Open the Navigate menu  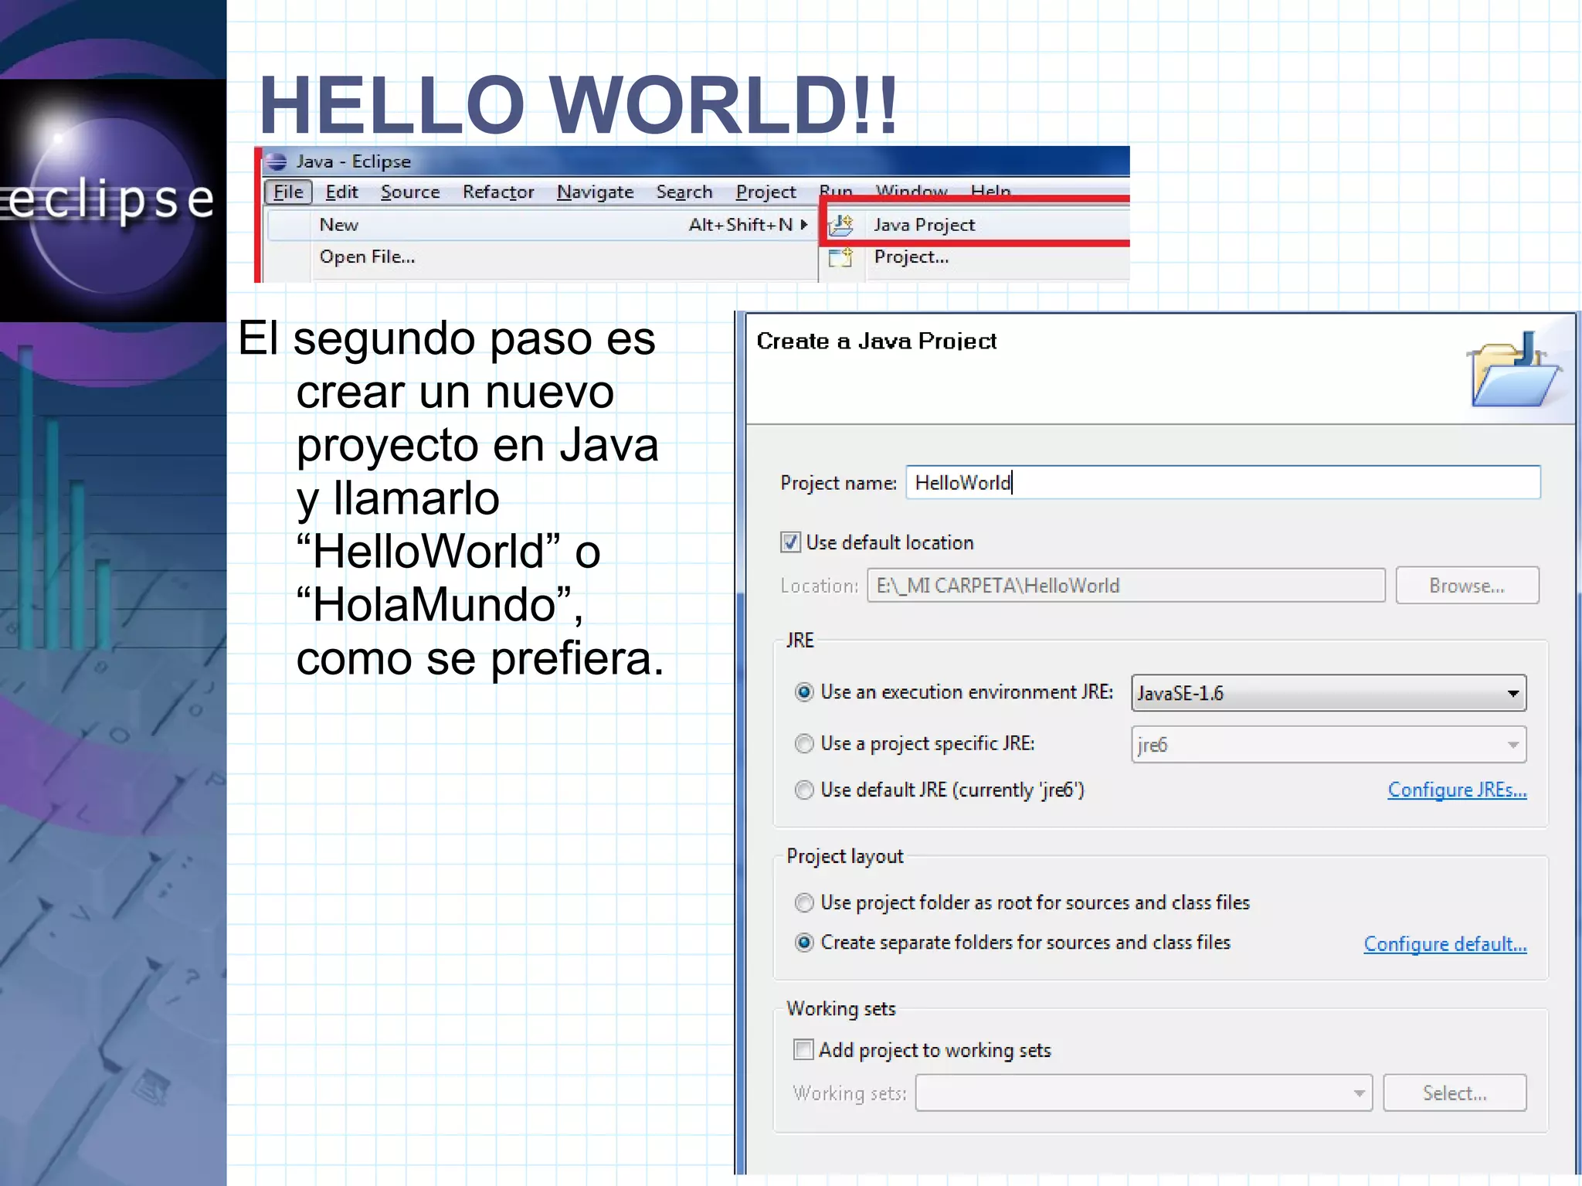596,192
